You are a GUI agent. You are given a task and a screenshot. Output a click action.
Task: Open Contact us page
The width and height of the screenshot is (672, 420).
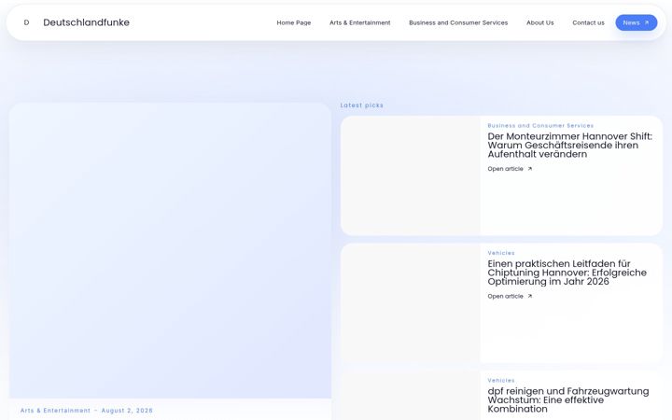588,22
